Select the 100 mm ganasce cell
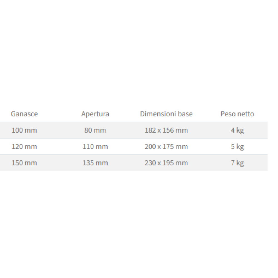278x278 pixels. (x=24, y=130)
